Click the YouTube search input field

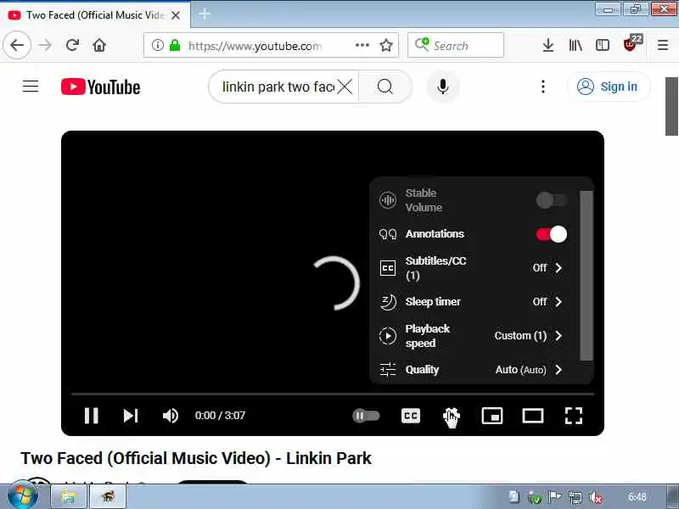pos(278,87)
